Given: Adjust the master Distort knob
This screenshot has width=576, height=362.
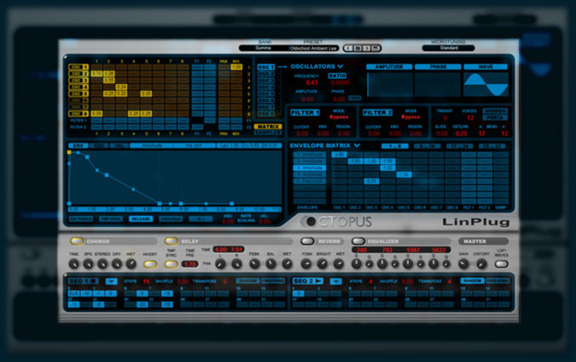Looking at the screenshot, I should 481,263.
